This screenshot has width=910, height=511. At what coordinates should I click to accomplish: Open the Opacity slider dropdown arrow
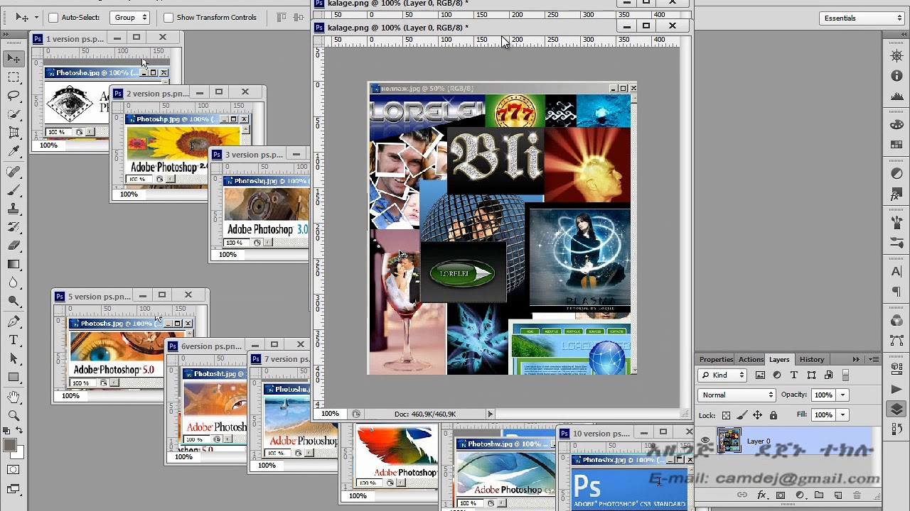coord(842,395)
